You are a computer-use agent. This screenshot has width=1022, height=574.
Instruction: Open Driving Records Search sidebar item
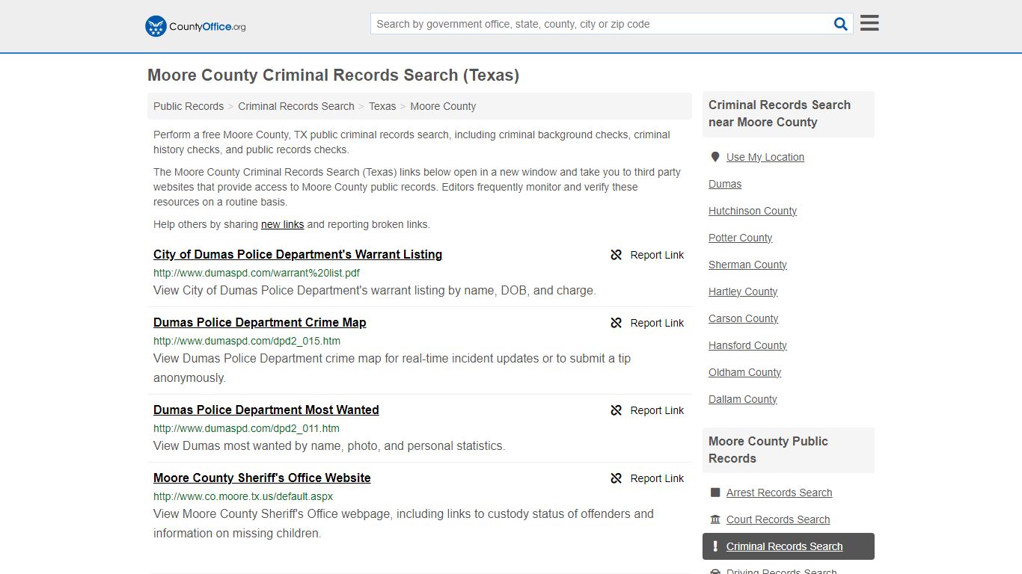(x=781, y=571)
